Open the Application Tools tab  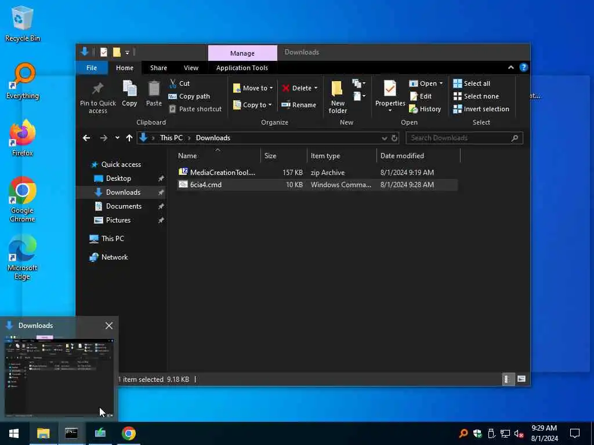[x=242, y=68]
